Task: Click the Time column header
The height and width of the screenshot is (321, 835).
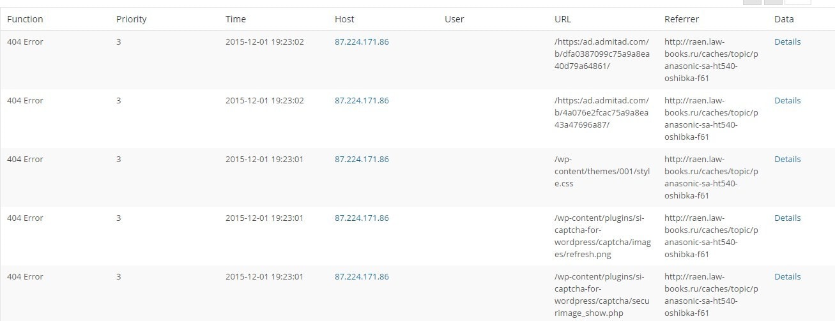Action: coord(236,19)
